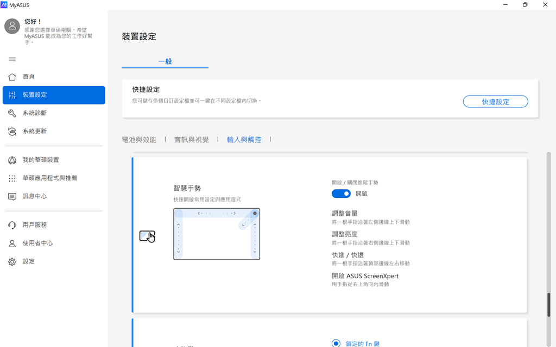The height and width of the screenshot is (347, 556).
Task: Open 設定 gear icon in sidebar
Action: (12, 261)
